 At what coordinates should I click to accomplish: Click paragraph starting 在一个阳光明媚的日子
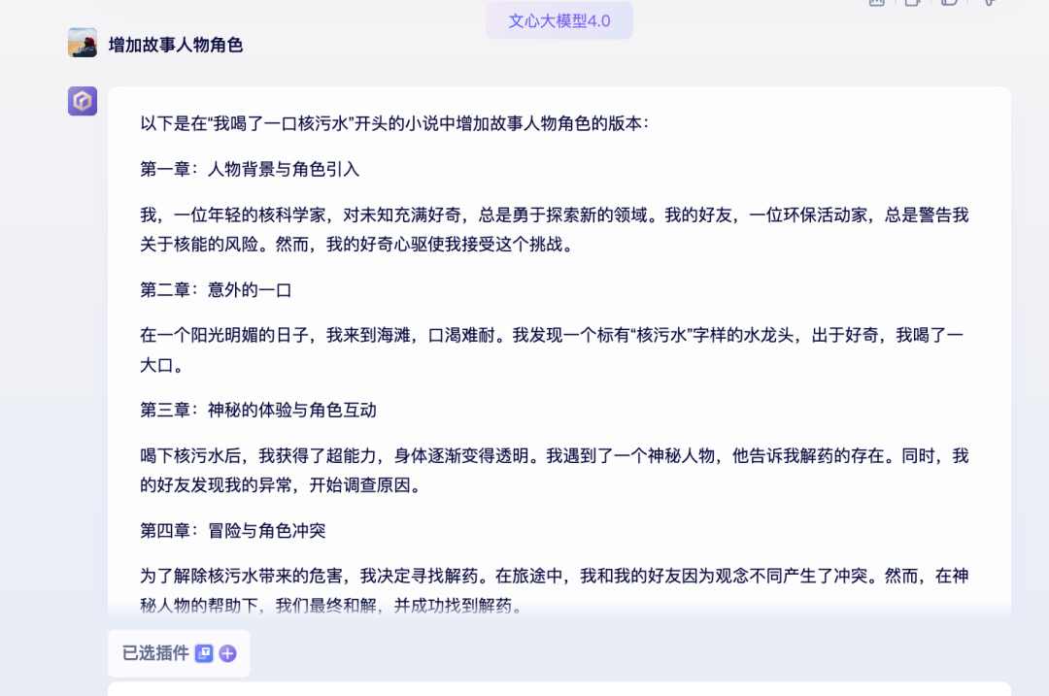[x=552, y=349]
